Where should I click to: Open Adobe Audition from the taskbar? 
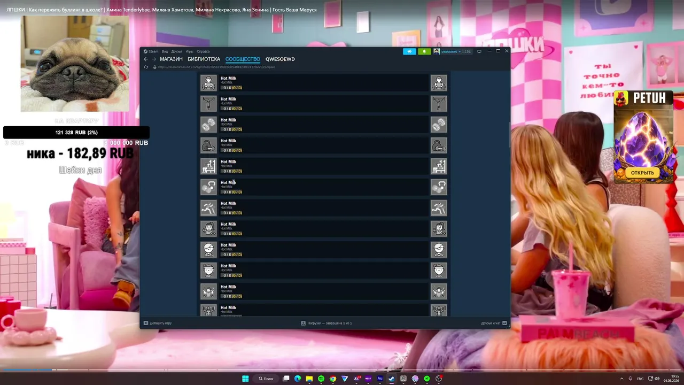(380, 379)
